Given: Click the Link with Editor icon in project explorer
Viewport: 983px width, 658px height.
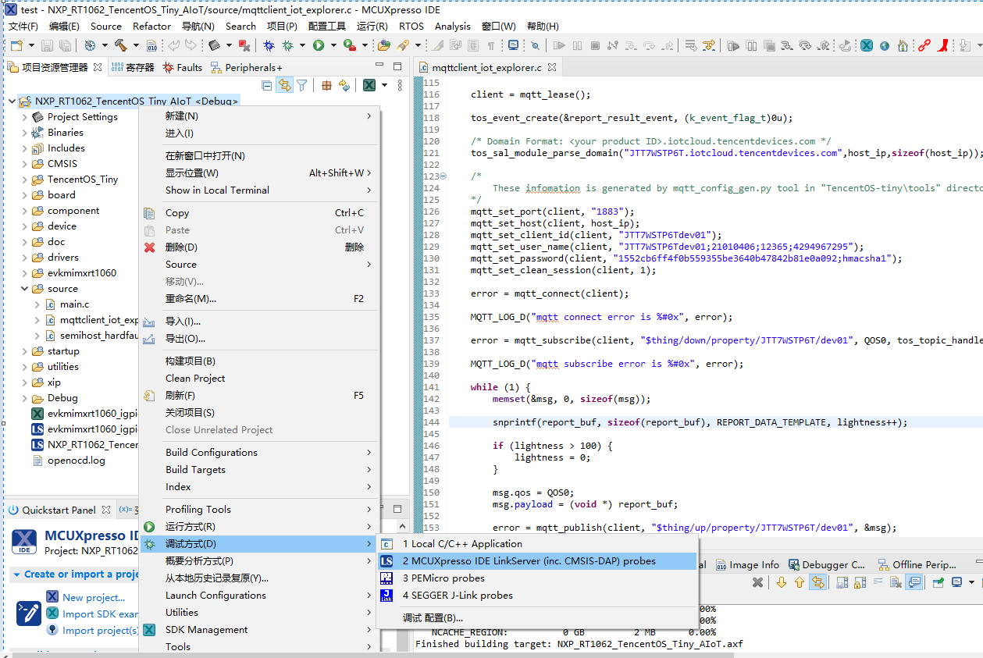Looking at the screenshot, I should click(x=284, y=85).
